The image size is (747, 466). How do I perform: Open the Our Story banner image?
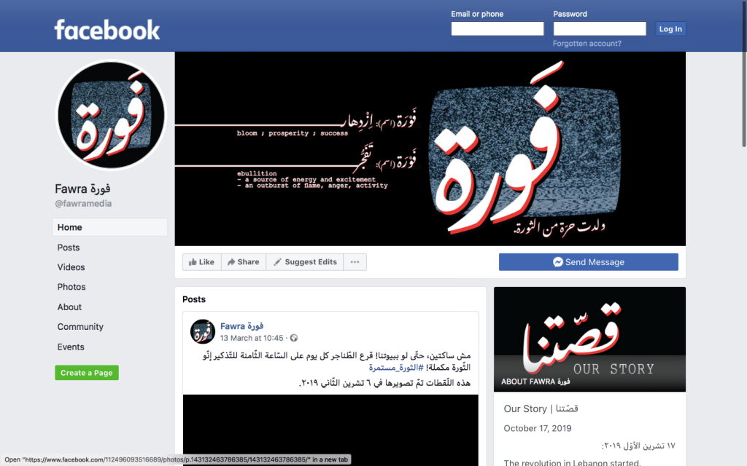[589, 339]
